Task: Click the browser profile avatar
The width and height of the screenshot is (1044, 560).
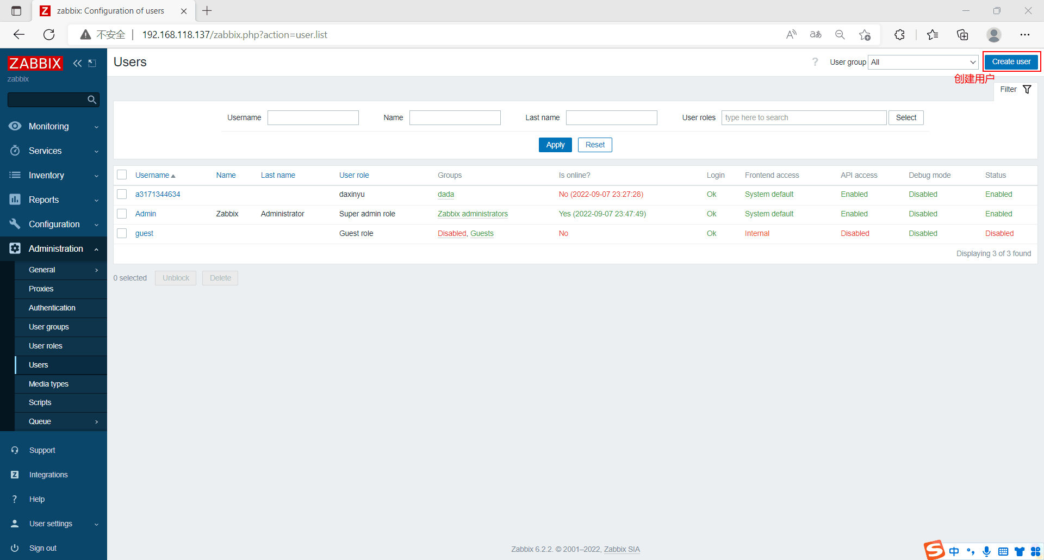Action: pyautogui.click(x=994, y=35)
